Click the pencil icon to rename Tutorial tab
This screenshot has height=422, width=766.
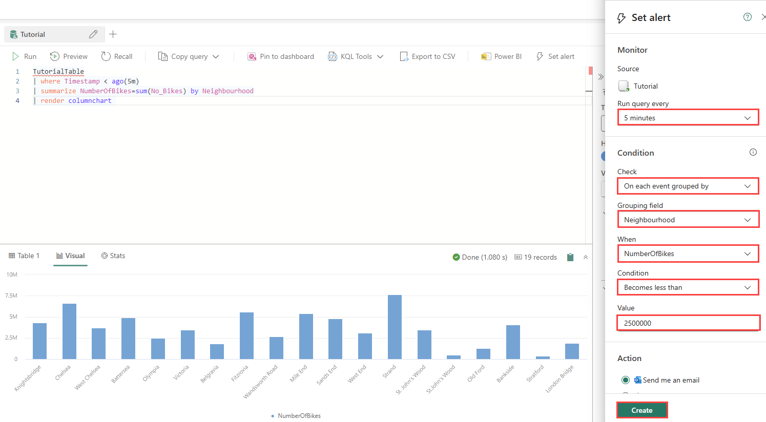93,34
